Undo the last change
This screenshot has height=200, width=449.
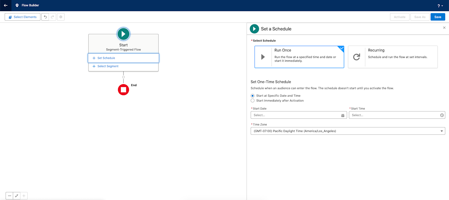pyautogui.click(x=45, y=17)
